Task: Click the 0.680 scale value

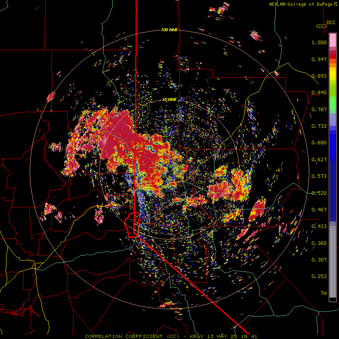Action: click(x=319, y=143)
